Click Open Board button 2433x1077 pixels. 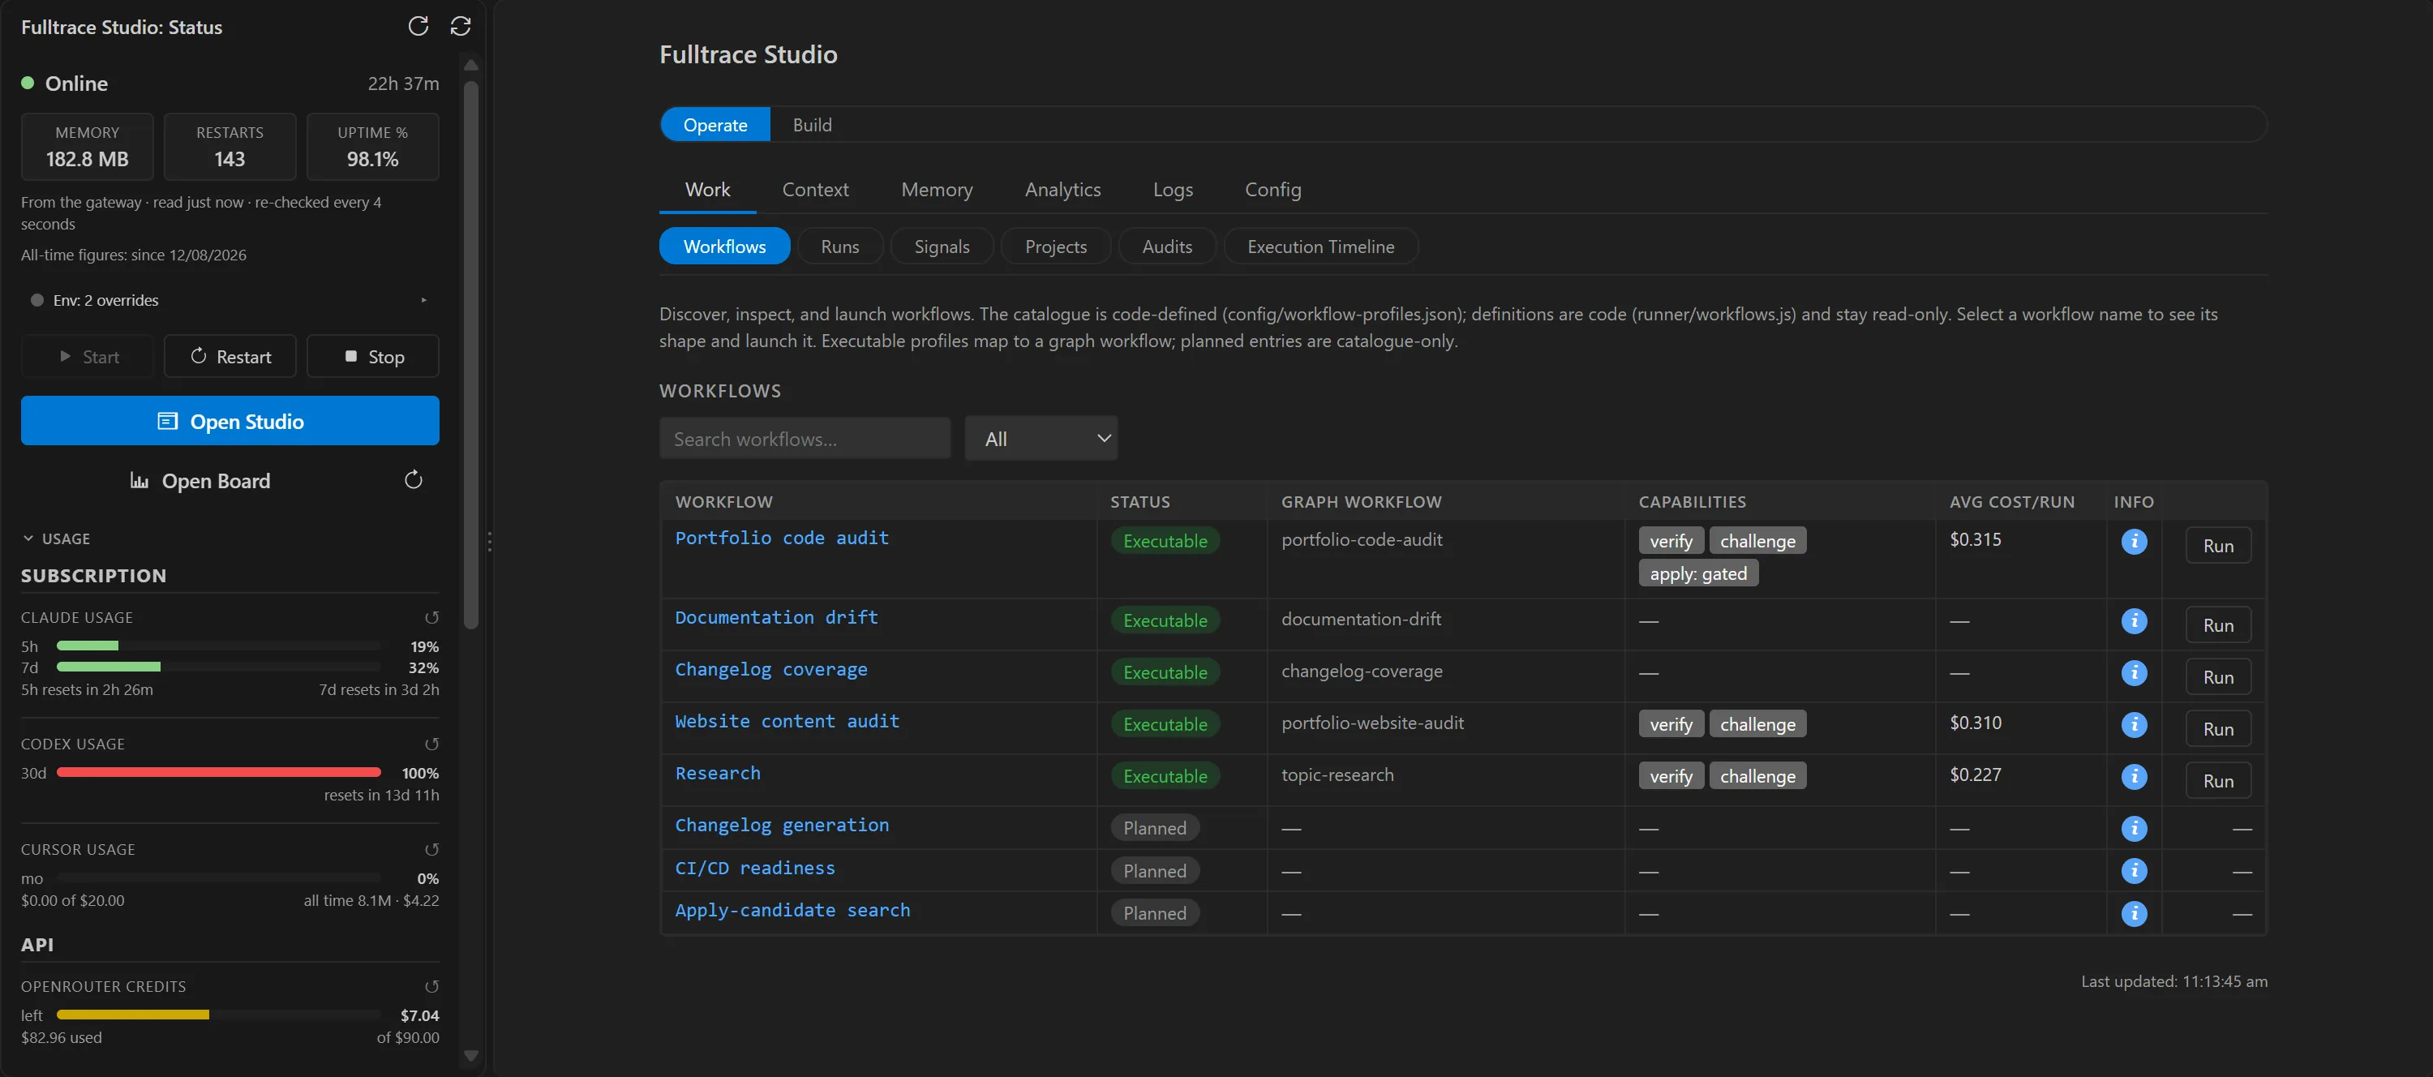pyautogui.click(x=200, y=480)
